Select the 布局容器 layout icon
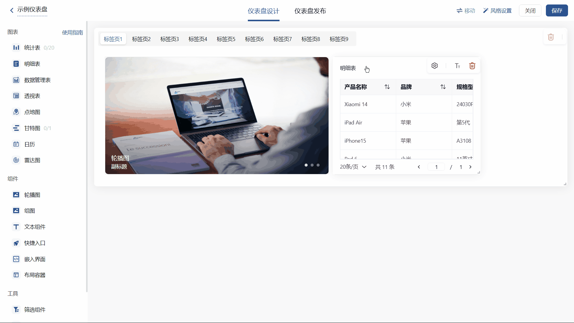This screenshot has width=574, height=323. [x=16, y=275]
